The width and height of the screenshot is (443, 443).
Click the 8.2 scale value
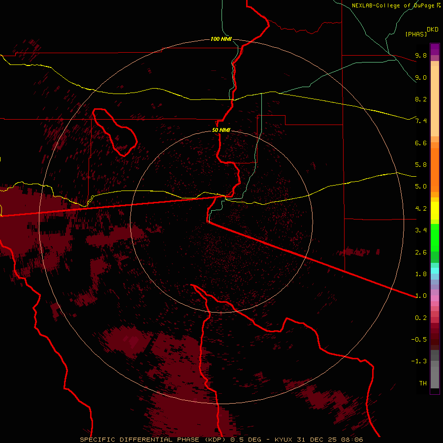[x=421, y=99]
